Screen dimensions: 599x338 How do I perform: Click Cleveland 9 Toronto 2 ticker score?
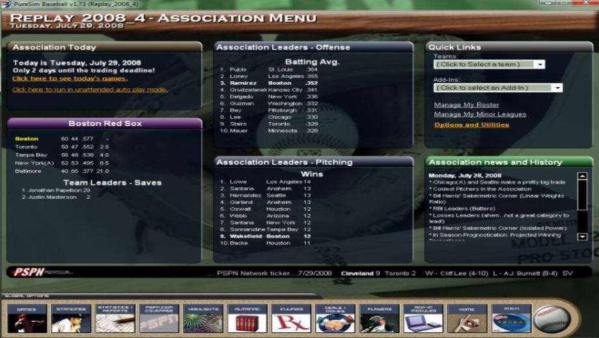[x=378, y=273]
